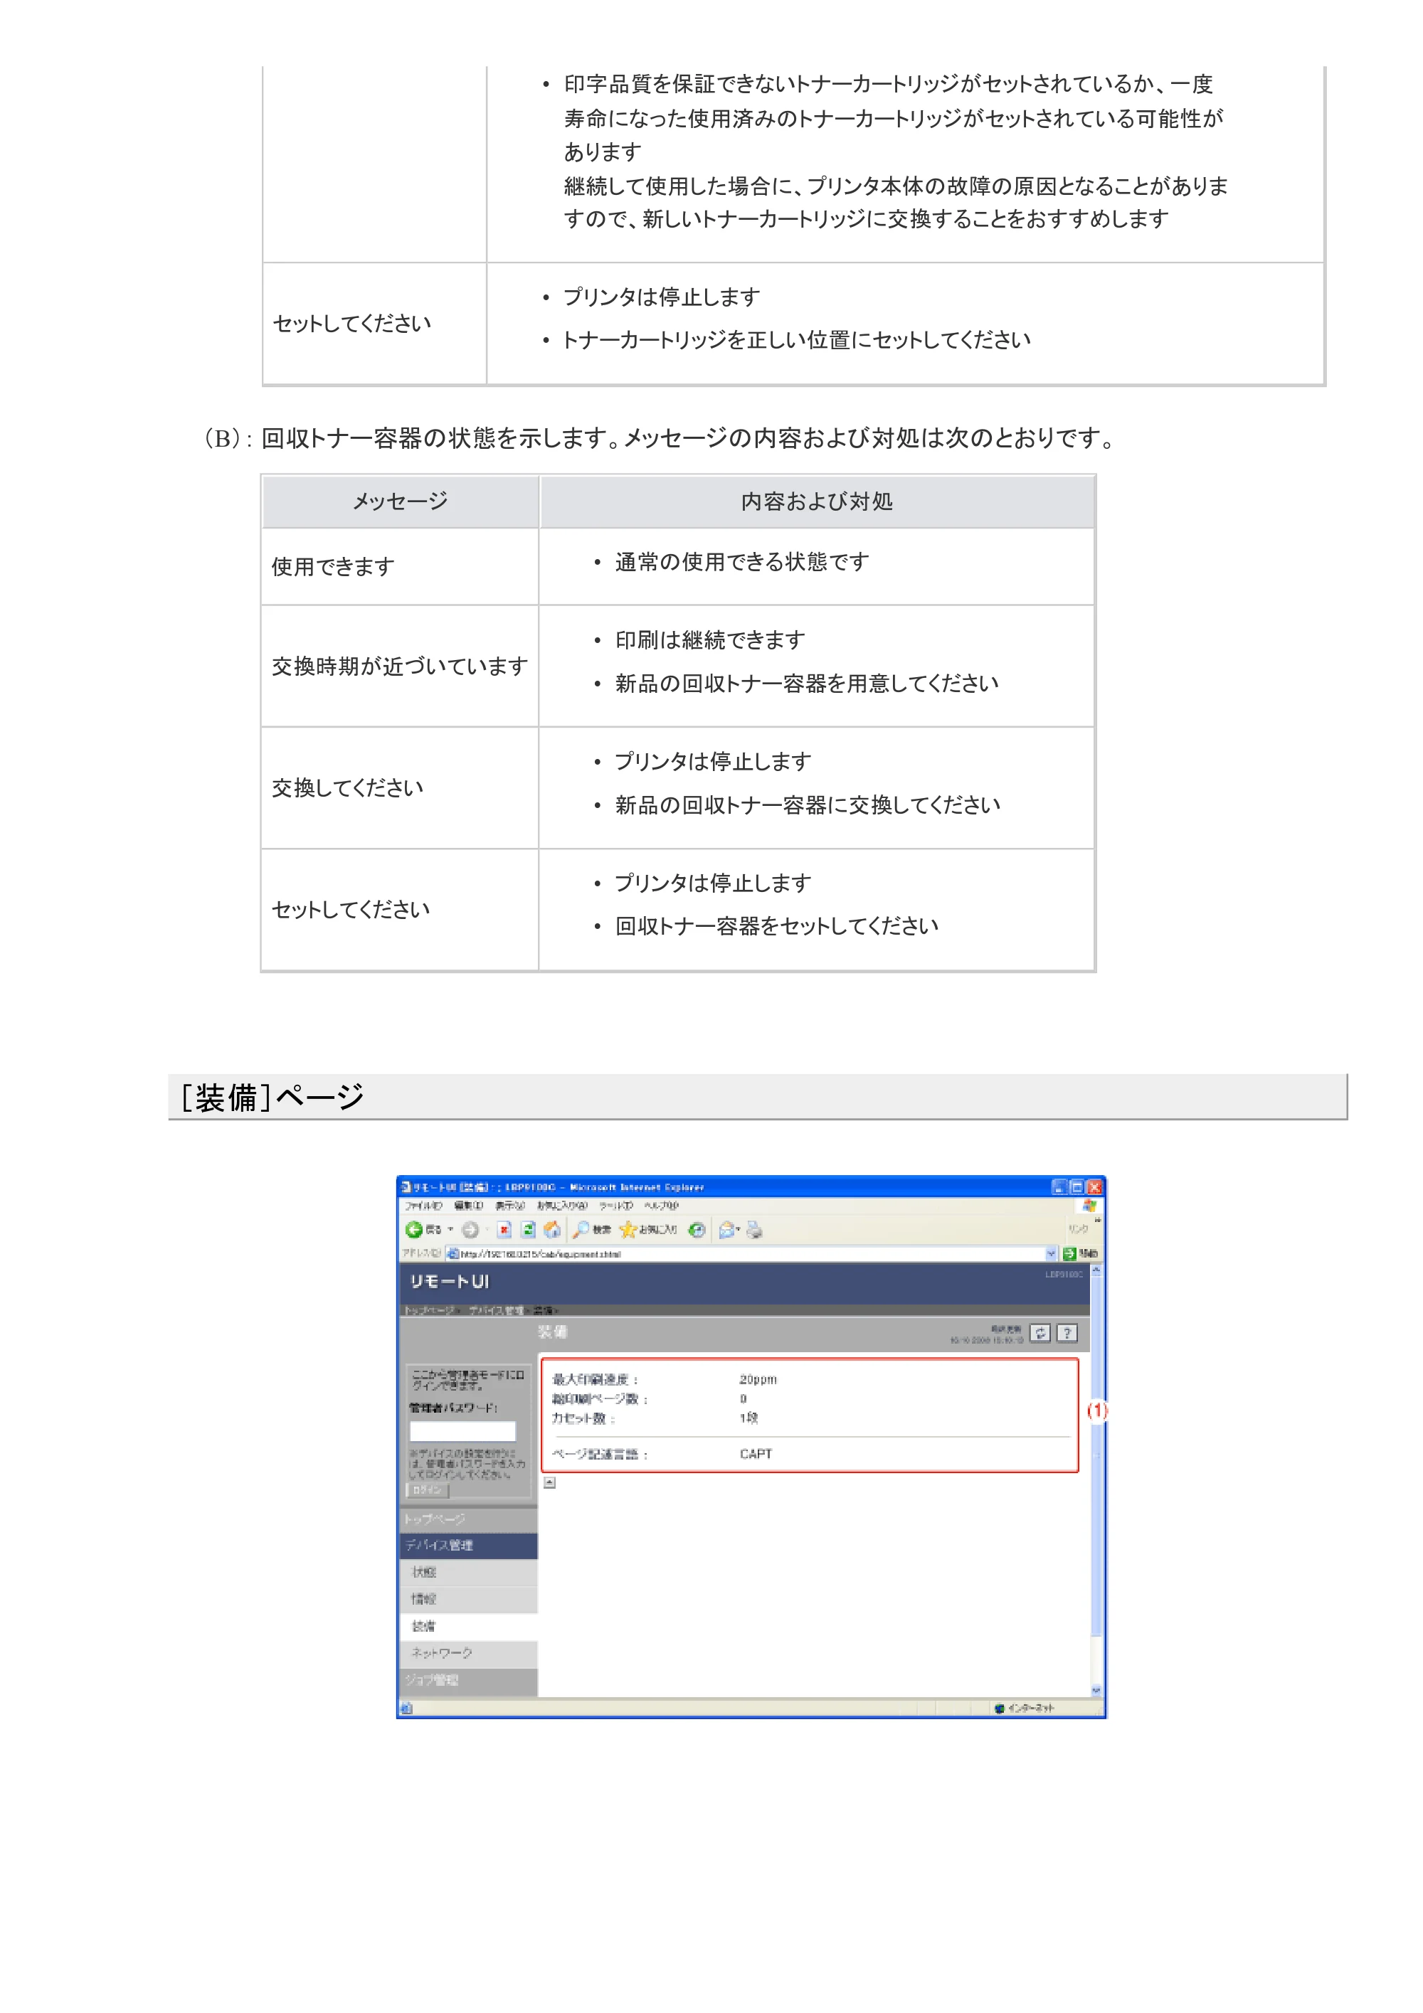Click the IE Refresh toolbar icon

528,1230
